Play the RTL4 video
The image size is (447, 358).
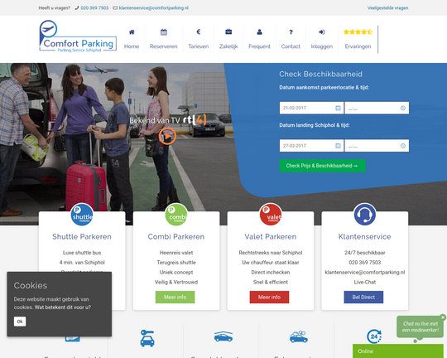point(167,136)
